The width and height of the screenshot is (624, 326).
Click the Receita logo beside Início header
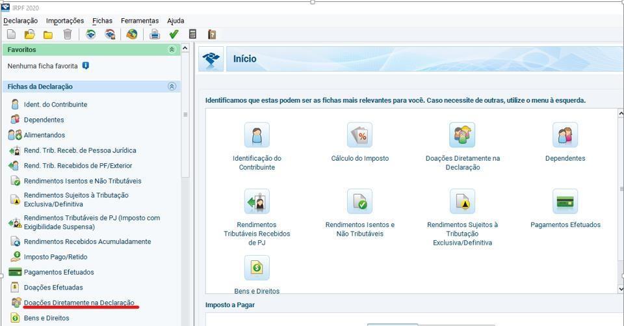point(211,59)
